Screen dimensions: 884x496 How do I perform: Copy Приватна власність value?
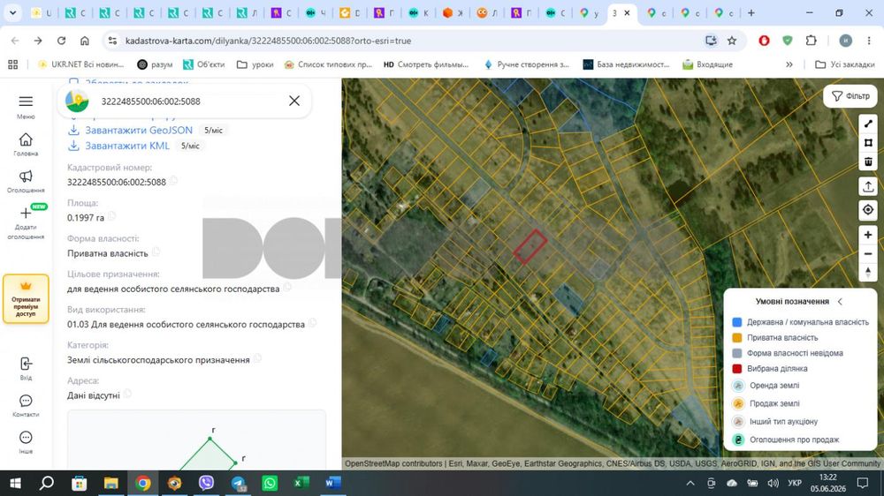(156, 252)
